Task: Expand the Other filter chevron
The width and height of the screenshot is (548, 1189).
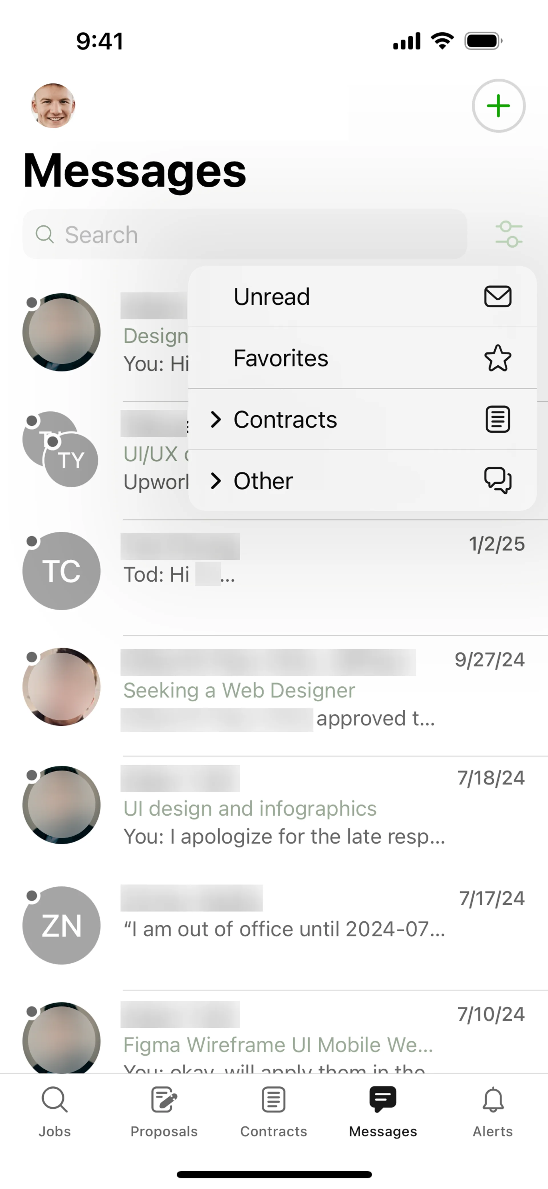Action: (x=215, y=481)
